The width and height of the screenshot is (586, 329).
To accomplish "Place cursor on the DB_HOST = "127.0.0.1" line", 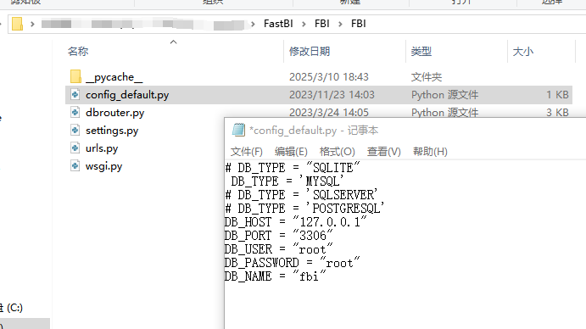I will pyautogui.click(x=296, y=222).
